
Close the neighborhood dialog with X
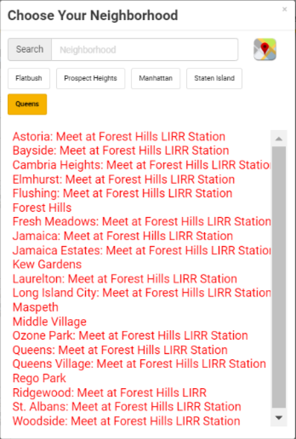pos(284,9)
